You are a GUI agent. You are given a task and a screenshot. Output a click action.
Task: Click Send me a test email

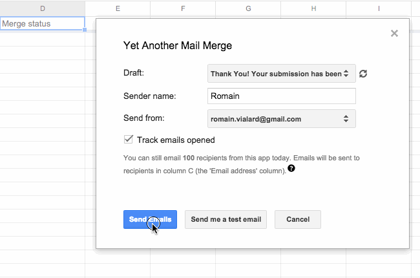click(226, 219)
